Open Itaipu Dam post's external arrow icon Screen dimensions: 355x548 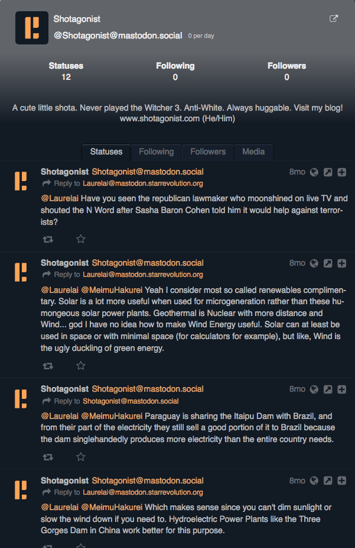click(x=328, y=389)
